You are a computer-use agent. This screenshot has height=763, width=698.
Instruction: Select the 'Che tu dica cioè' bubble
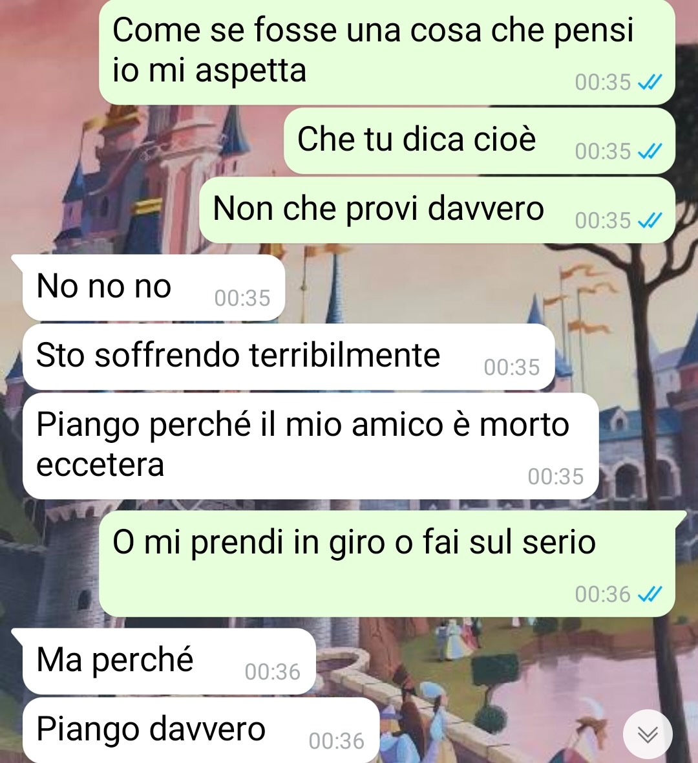click(x=479, y=141)
